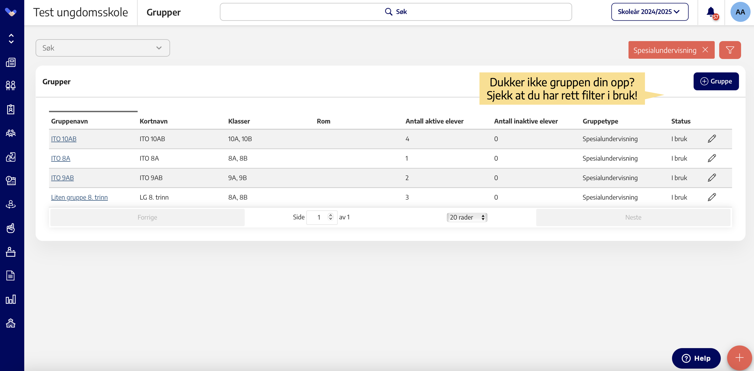Click the page number stepper arrows
This screenshot has height=371, width=754.
click(330, 217)
